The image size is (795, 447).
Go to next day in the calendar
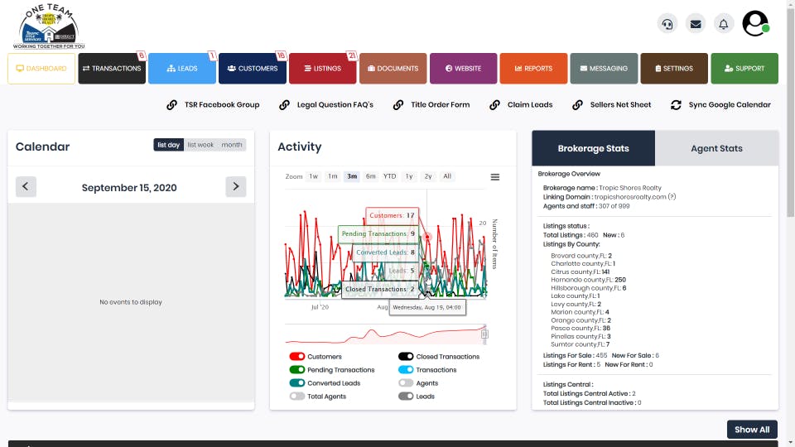click(236, 186)
